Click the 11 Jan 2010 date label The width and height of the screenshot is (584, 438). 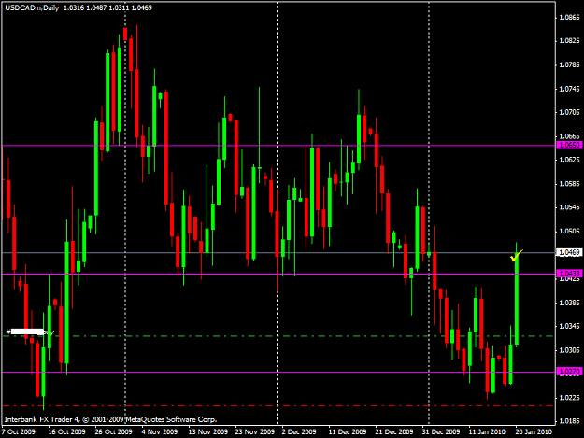pyautogui.click(x=487, y=431)
